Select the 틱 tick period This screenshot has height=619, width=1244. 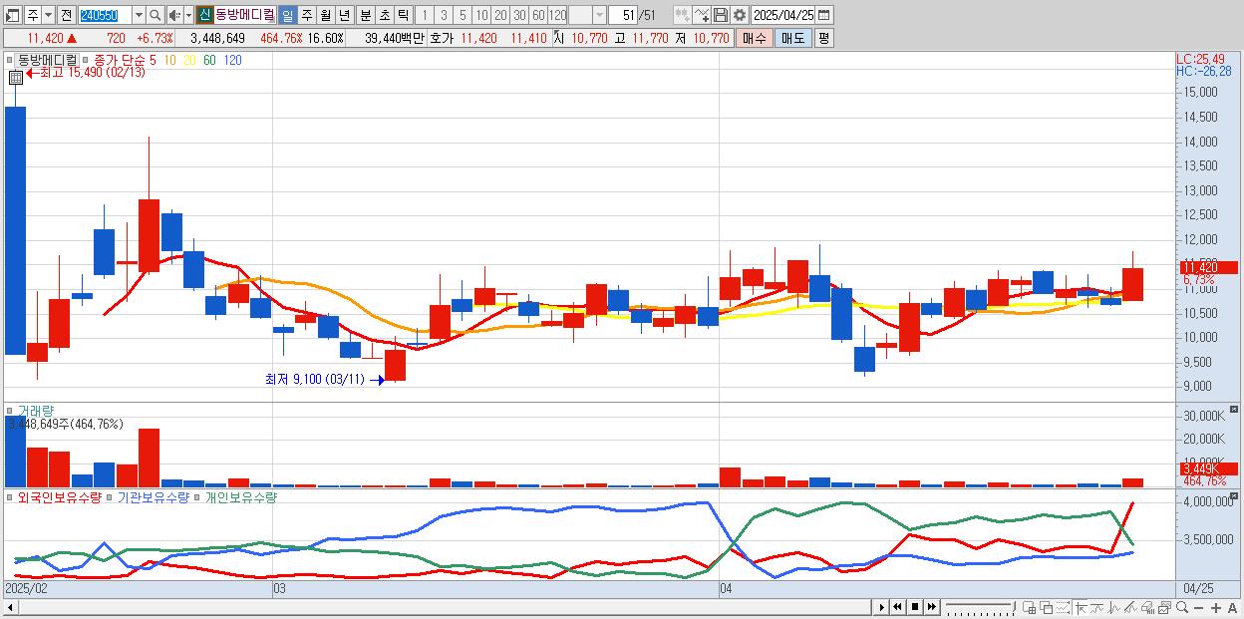point(403,15)
